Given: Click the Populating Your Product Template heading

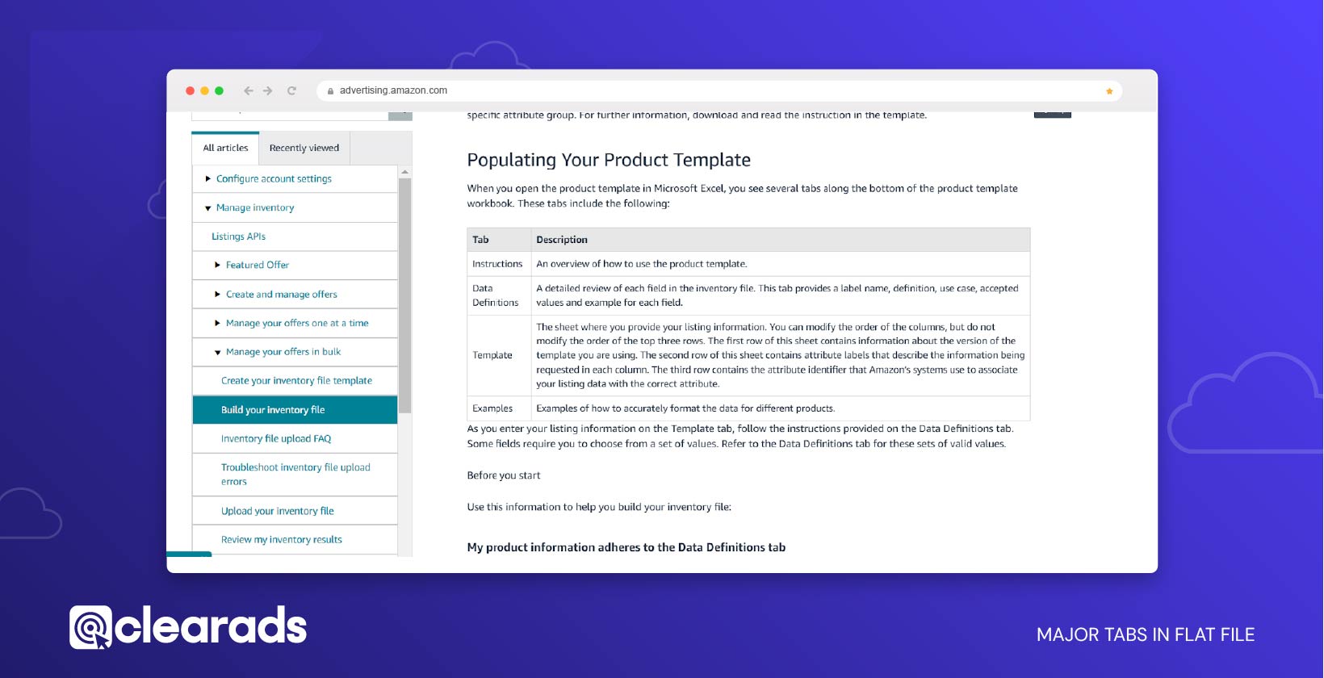Looking at the screenshot, I should tap(609, 160).
